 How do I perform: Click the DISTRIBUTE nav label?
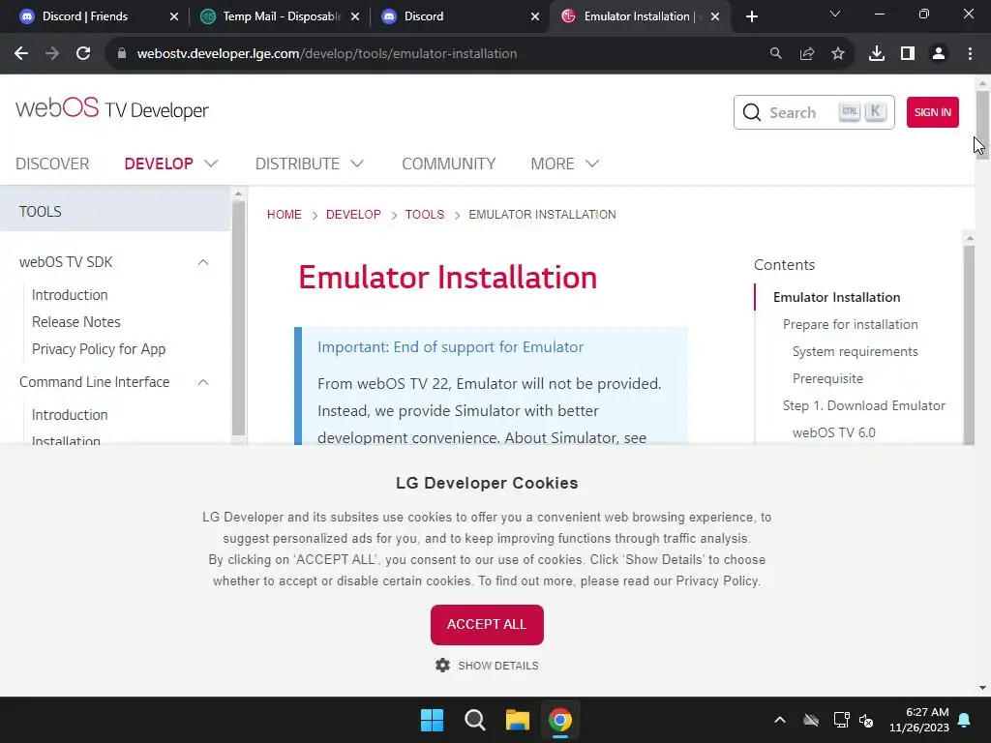297,163
